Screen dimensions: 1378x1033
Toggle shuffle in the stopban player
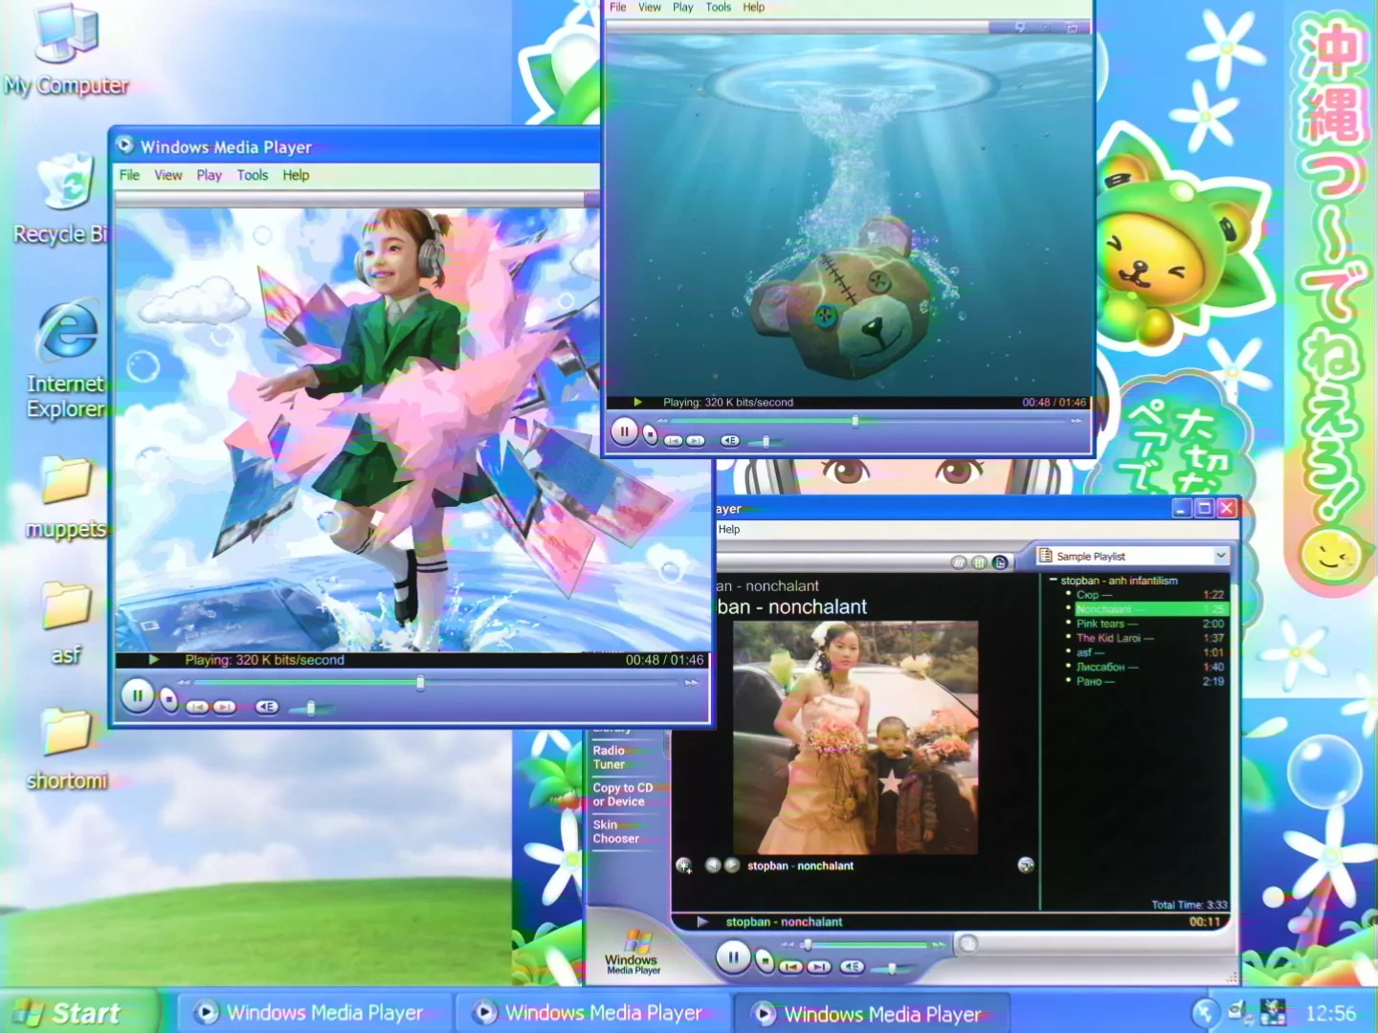[x=959, y=562]
